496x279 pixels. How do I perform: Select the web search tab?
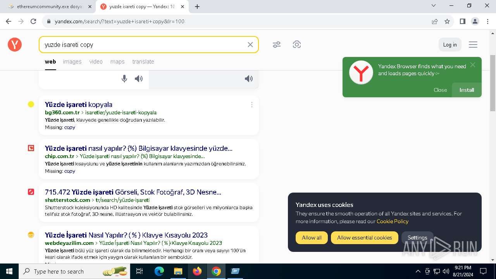[50, 62]
